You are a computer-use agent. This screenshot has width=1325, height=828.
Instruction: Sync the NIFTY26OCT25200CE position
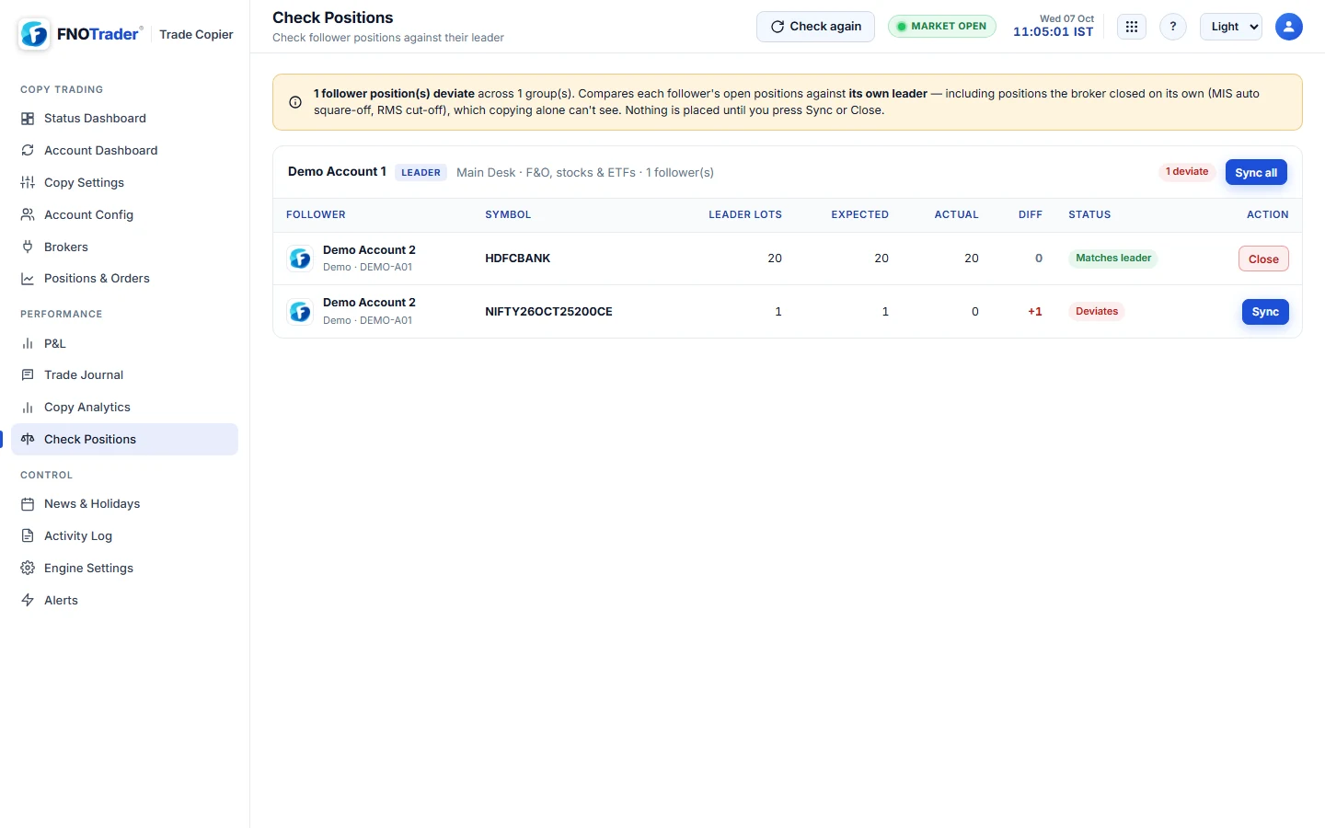coord(1265,312)
